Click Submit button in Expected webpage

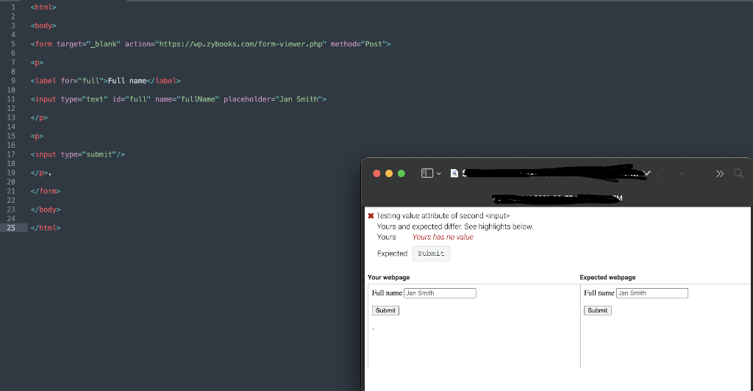coord(598,310)
